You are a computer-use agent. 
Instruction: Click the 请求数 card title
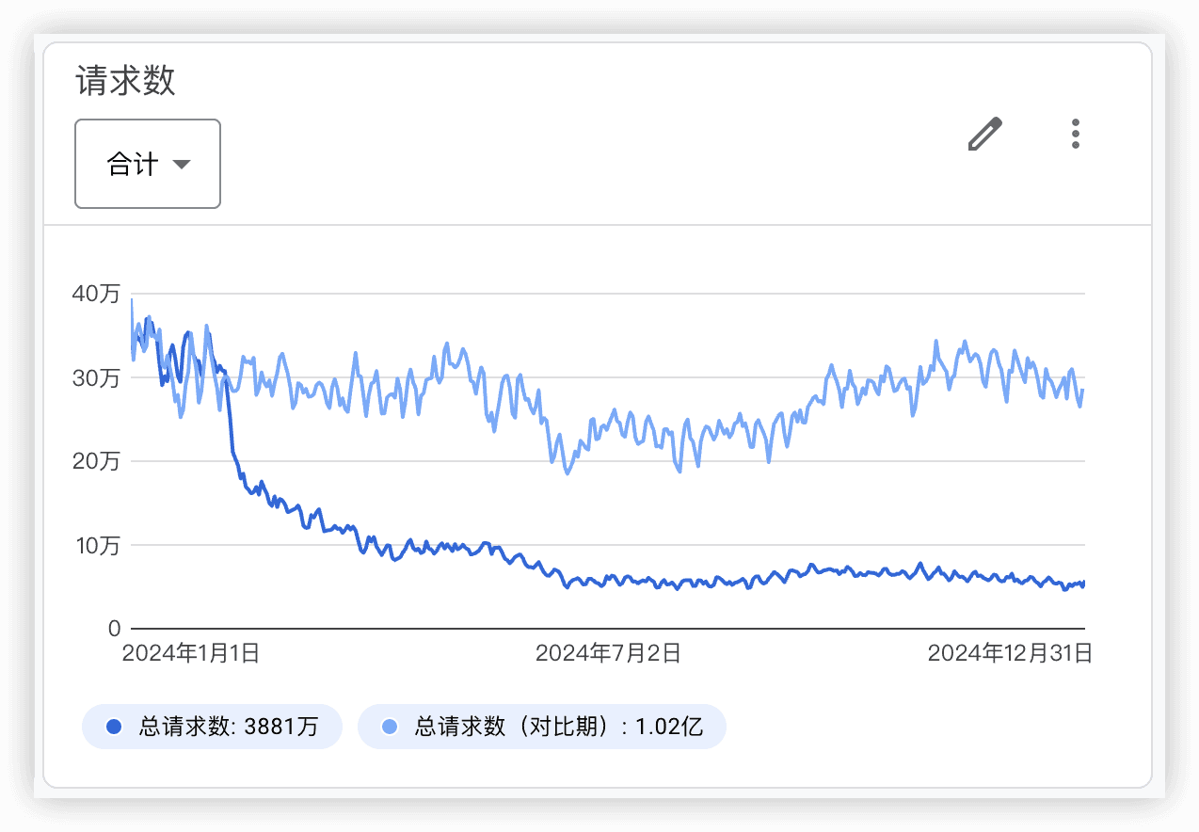pyautogui.click(x=125, y=81)
